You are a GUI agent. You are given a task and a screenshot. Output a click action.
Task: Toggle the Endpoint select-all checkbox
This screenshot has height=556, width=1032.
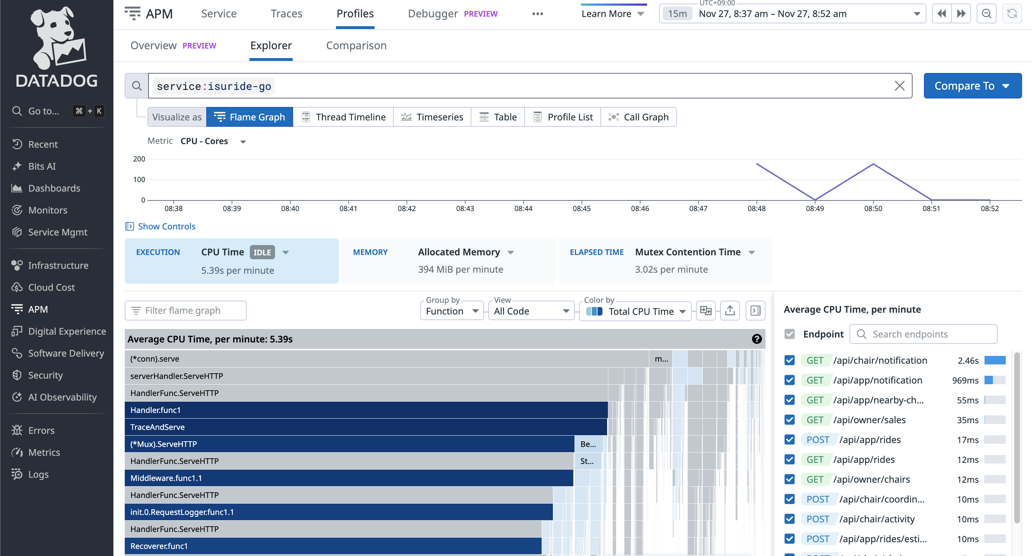(789, 334)
